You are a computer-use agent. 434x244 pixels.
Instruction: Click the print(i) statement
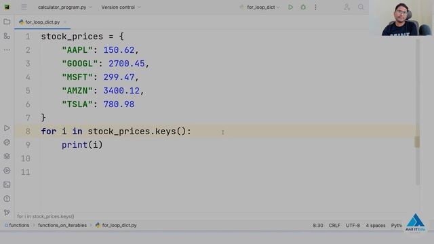point(82,145)
